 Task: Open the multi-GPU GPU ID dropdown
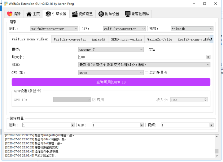tap(72, 100)
